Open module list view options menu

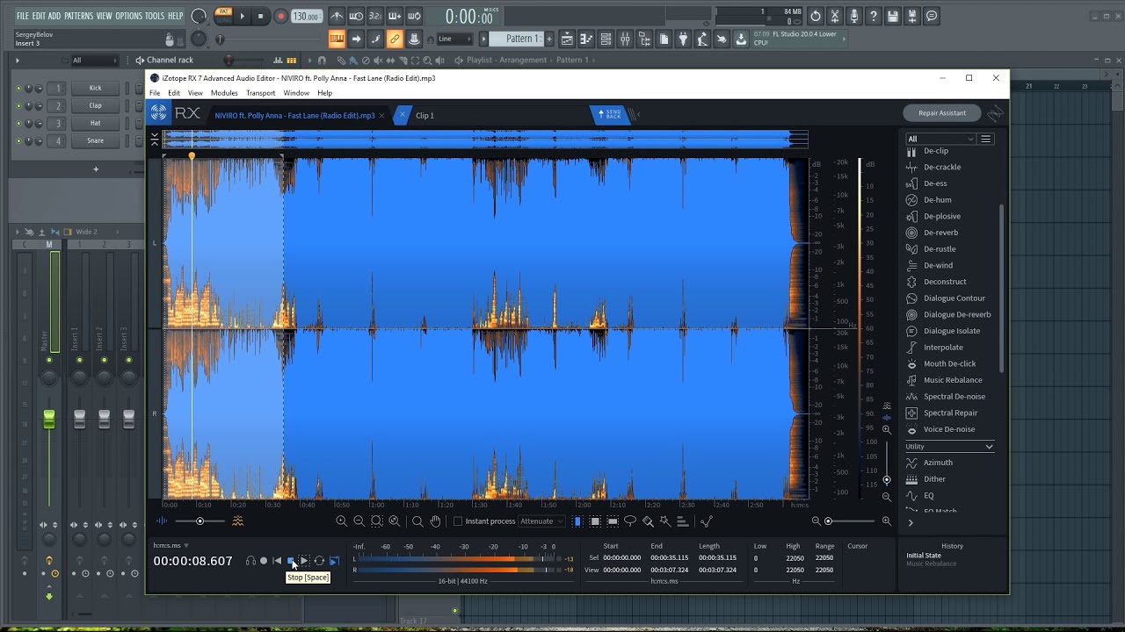pyautogui.click(x=986, y=139)
